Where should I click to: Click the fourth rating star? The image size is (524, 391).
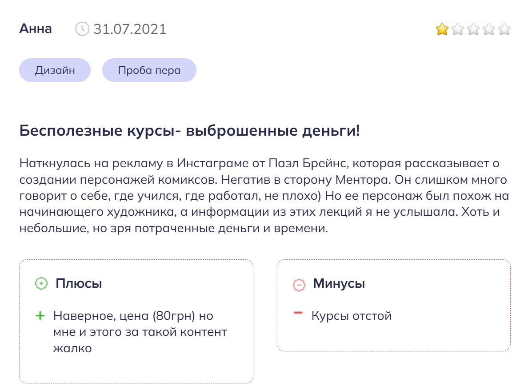[x=488, y=30]
